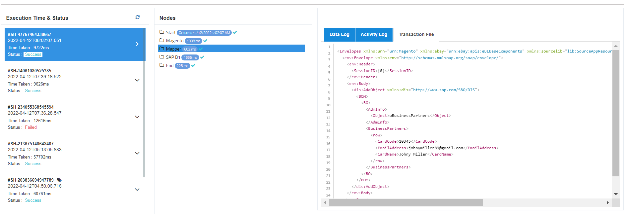Select the Mapper node in Nodes list
The height and width of the screenshot is (214, 626).
[173, 49]
